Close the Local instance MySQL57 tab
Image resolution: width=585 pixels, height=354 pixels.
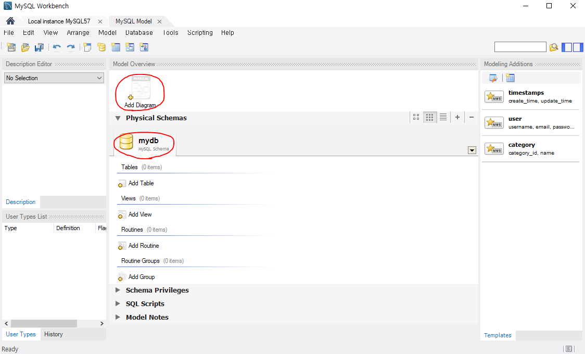point(100,22)
